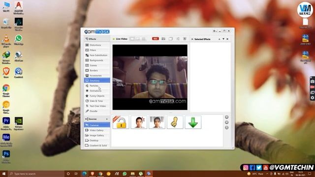Select the Borders category

97,70
